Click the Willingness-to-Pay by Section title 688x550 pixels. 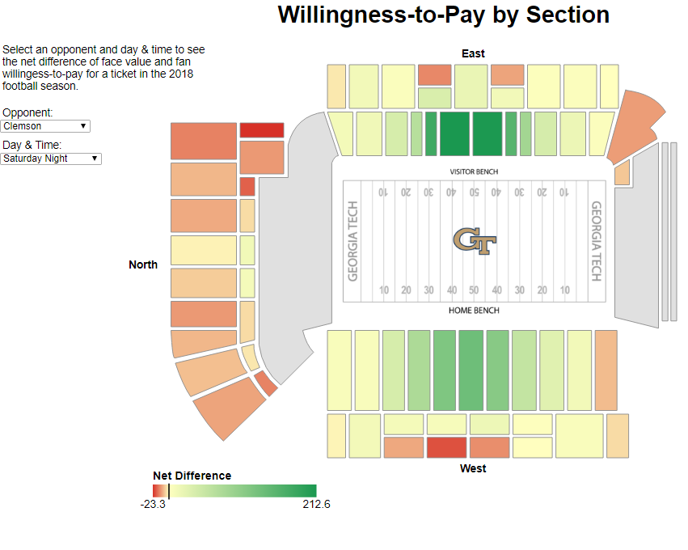[443, 15]
